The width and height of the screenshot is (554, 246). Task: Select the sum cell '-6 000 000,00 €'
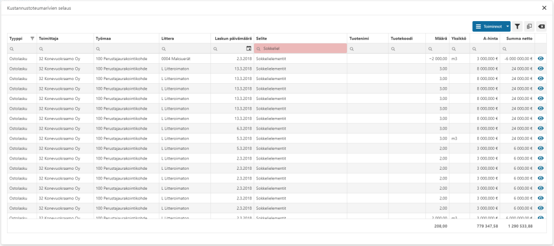tap(518, 59)
